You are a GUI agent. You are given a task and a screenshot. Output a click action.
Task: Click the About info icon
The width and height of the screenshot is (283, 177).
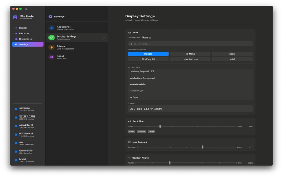[x=52, y=57]
